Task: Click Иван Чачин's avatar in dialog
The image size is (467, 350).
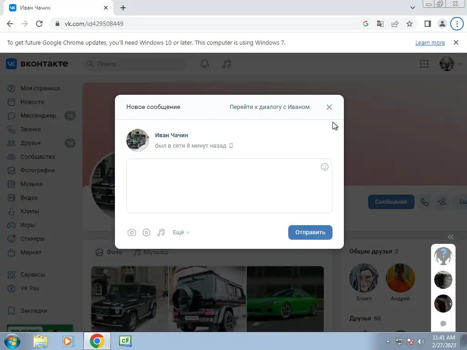Action: pos(138,140)
